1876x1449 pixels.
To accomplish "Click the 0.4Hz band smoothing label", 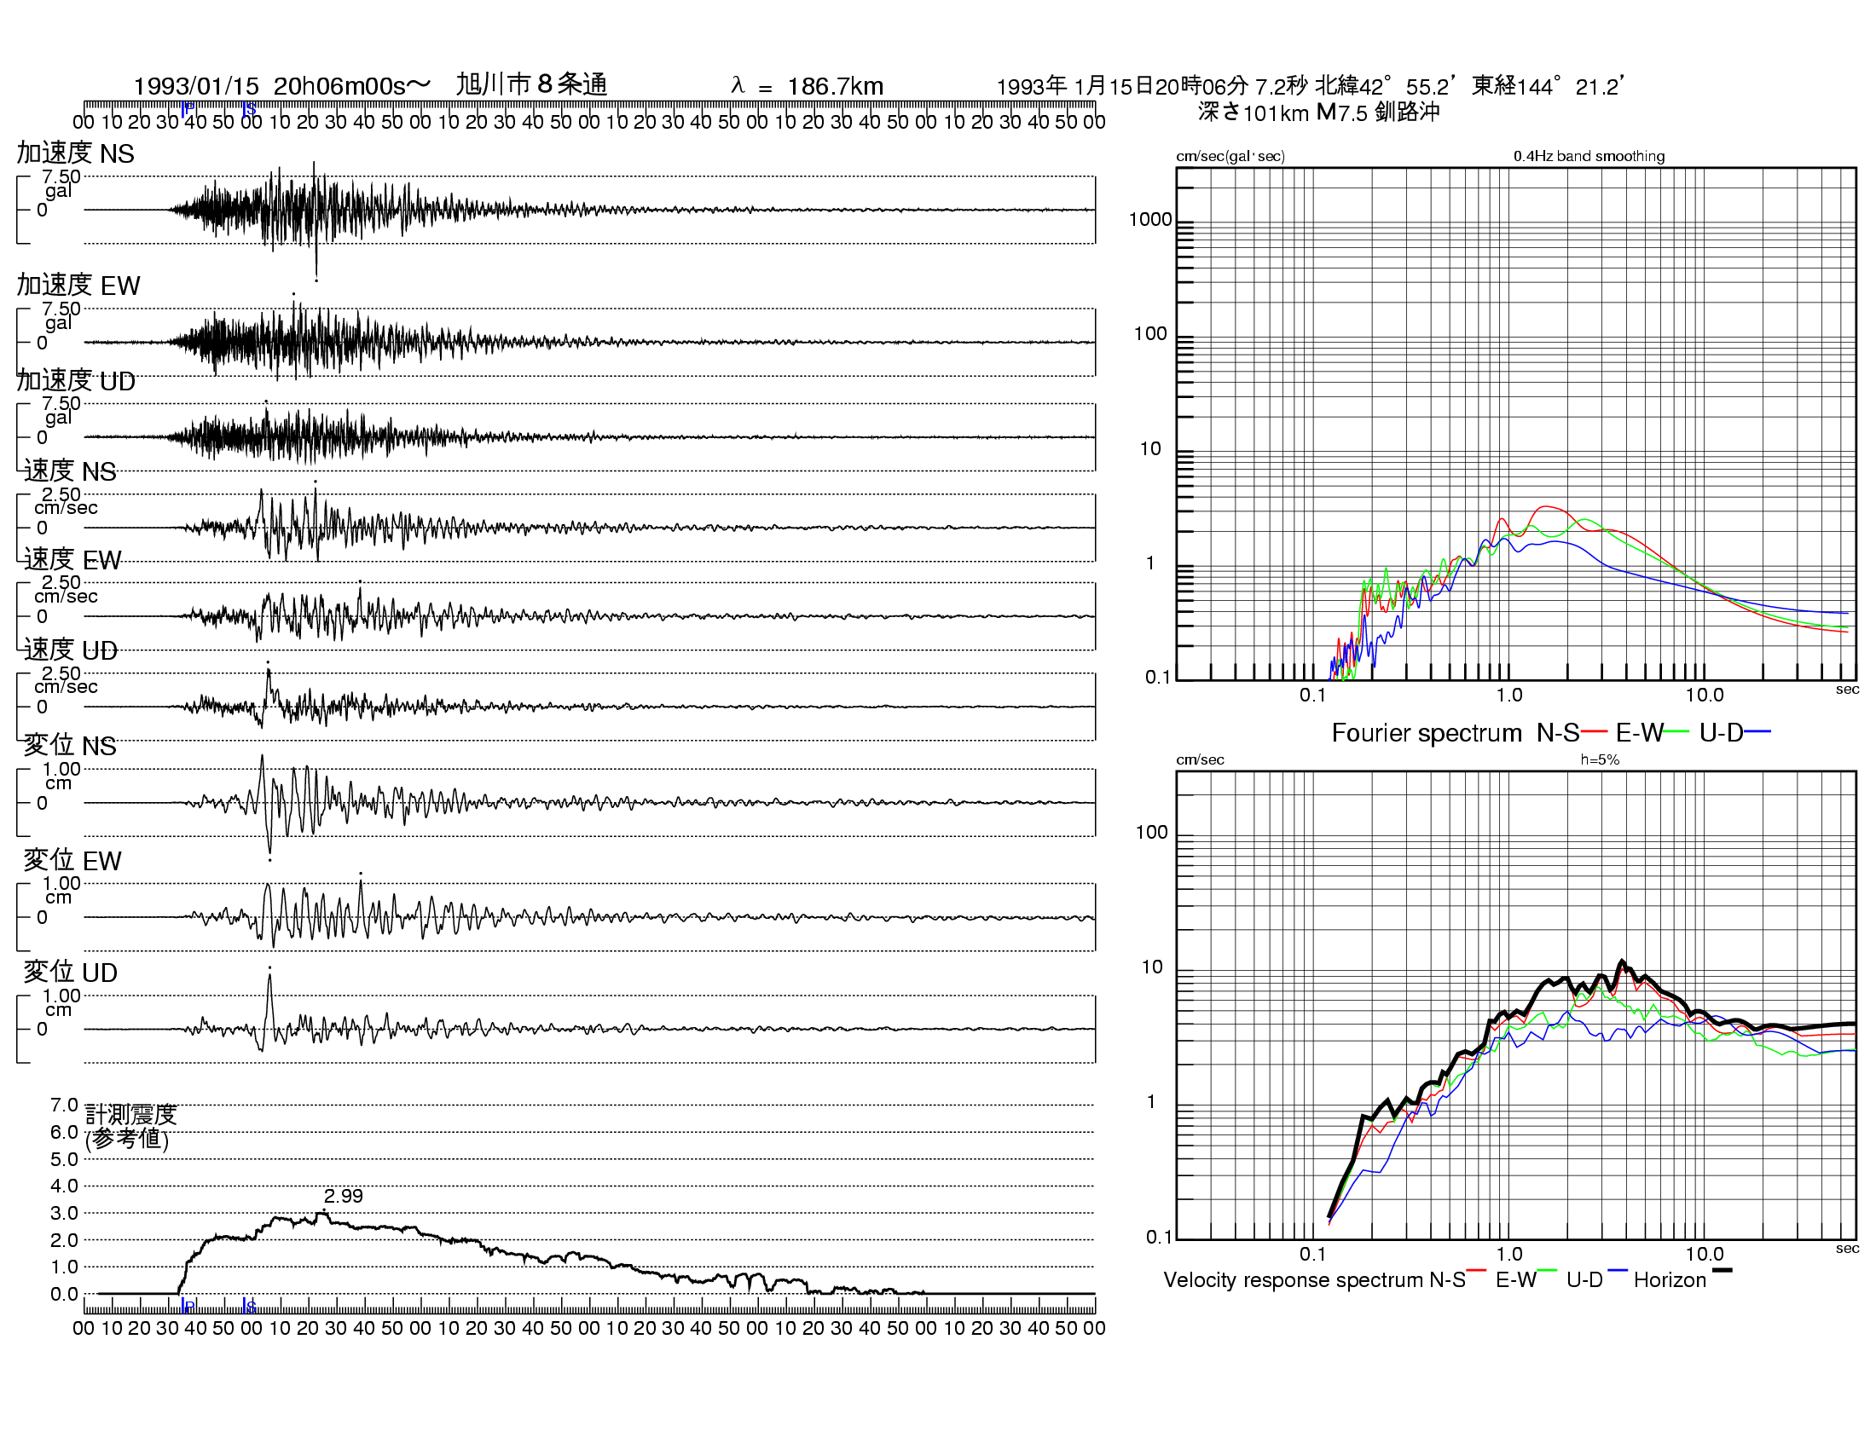I will pos(1589,156).
